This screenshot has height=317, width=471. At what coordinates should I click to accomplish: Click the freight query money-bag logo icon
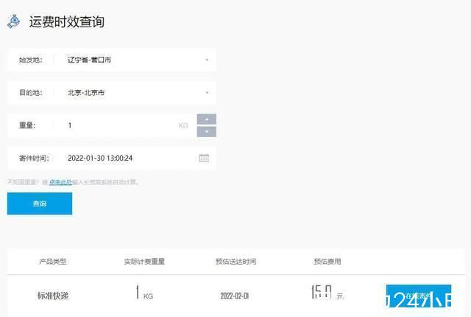13,21
